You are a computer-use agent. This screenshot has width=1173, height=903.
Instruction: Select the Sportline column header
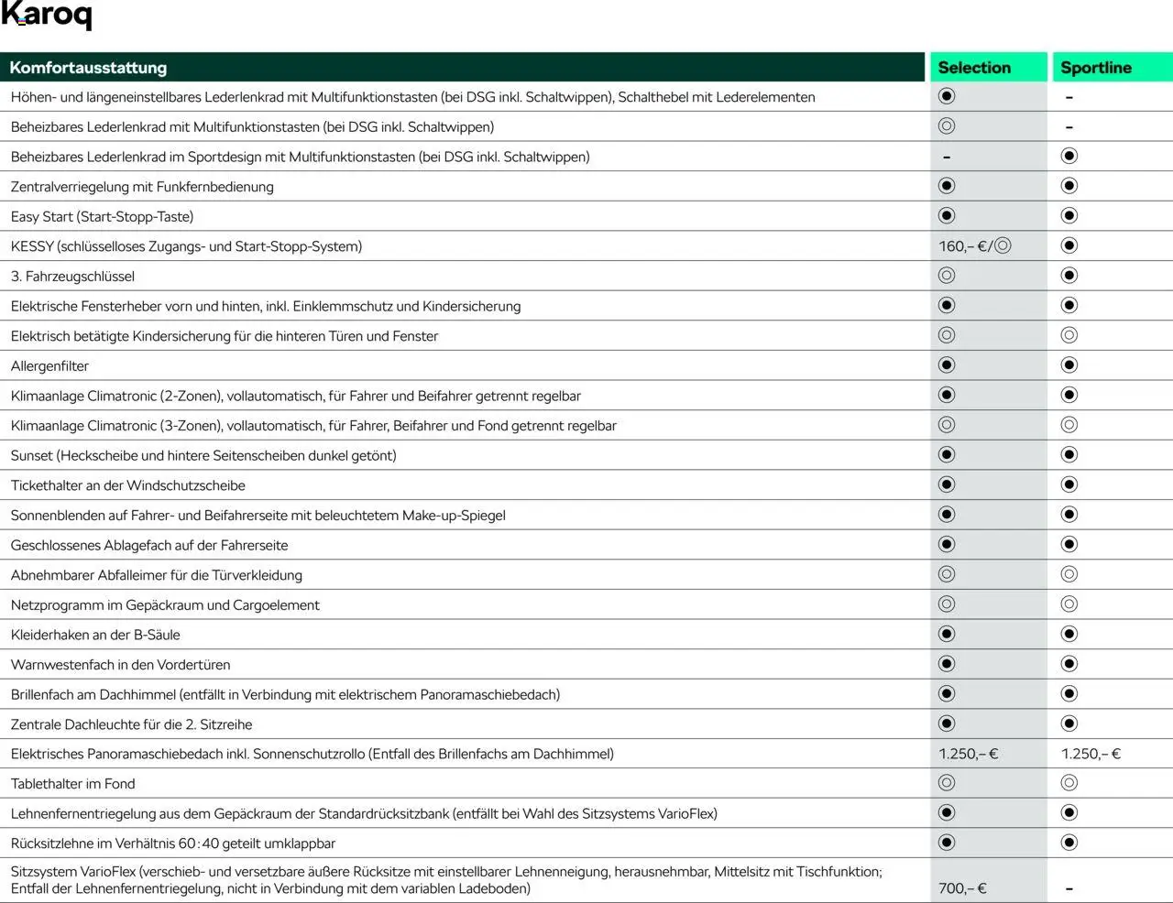pyautogui.click(x=1095, y=68)
